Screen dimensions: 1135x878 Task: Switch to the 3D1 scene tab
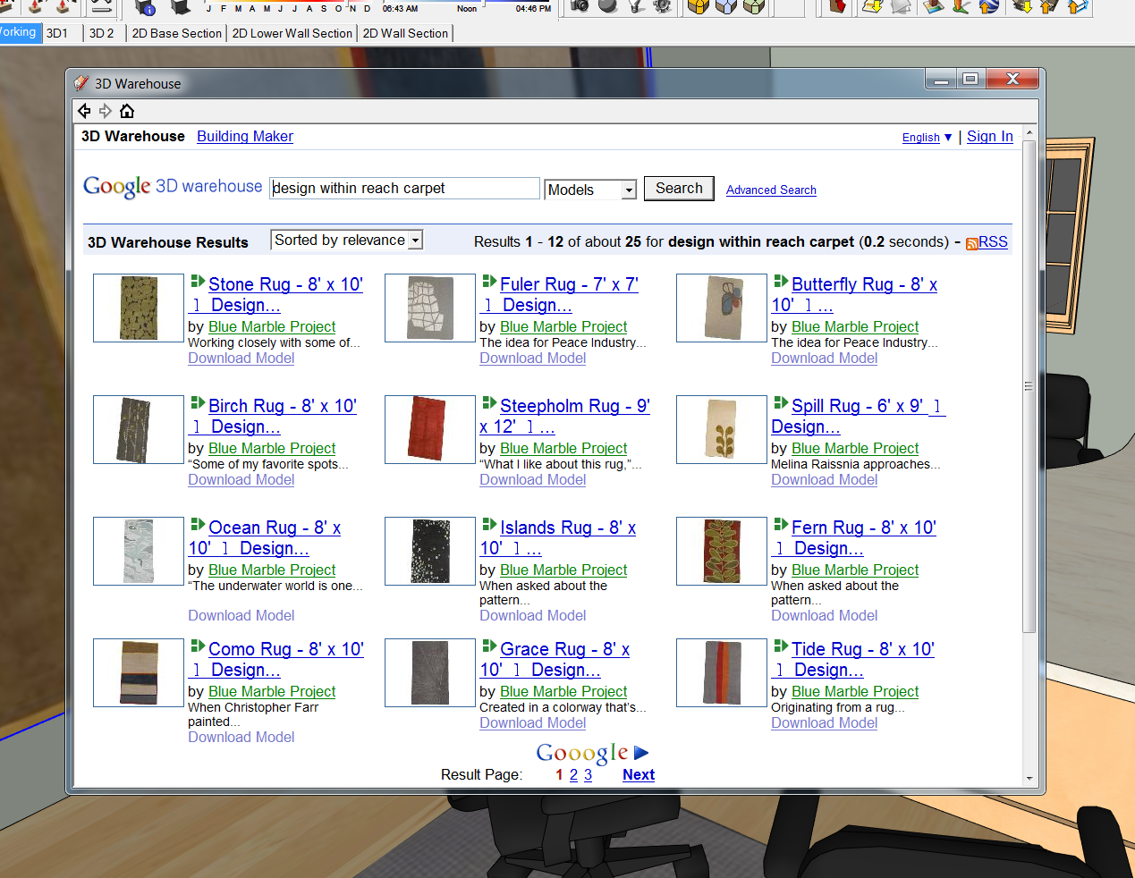[x=57, y=33]
